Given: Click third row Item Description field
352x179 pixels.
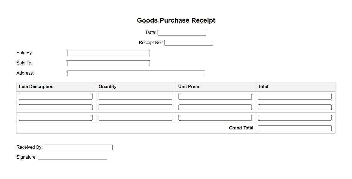Looking at the screenshot, I should click(56, 118).
